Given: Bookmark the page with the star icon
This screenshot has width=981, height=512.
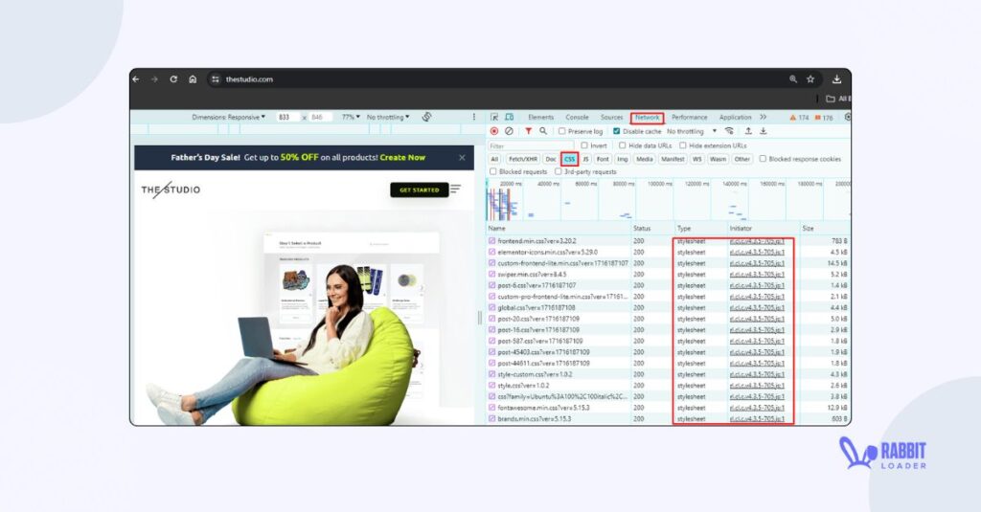Looking at the screenshot, I should (x=810, y=79).
